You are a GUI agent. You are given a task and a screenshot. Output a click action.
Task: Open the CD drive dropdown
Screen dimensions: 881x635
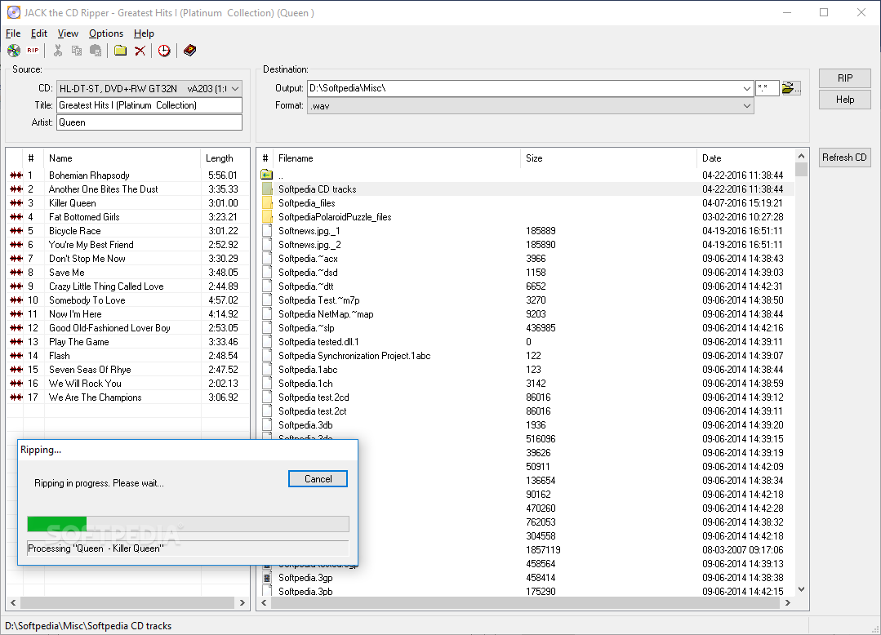235,89
